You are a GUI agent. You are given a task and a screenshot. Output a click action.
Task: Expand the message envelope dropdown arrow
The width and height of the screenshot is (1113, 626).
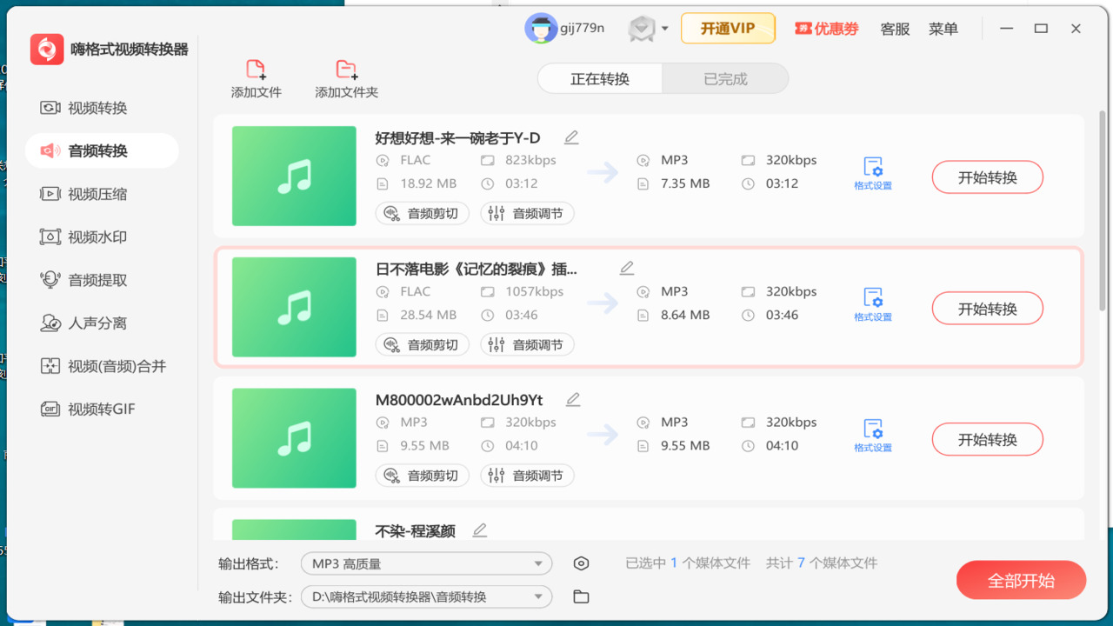(665, 28)
